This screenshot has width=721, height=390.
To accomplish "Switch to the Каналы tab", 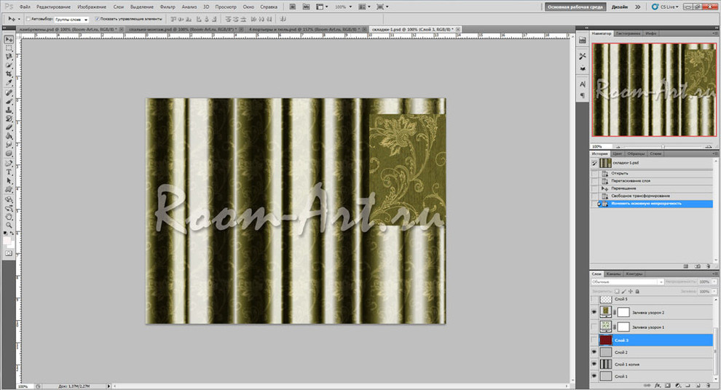I will click(614, 274).
